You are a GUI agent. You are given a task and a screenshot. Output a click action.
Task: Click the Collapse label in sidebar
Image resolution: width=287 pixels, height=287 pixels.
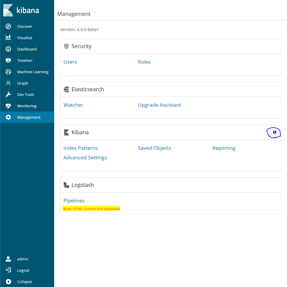(24, 282)
